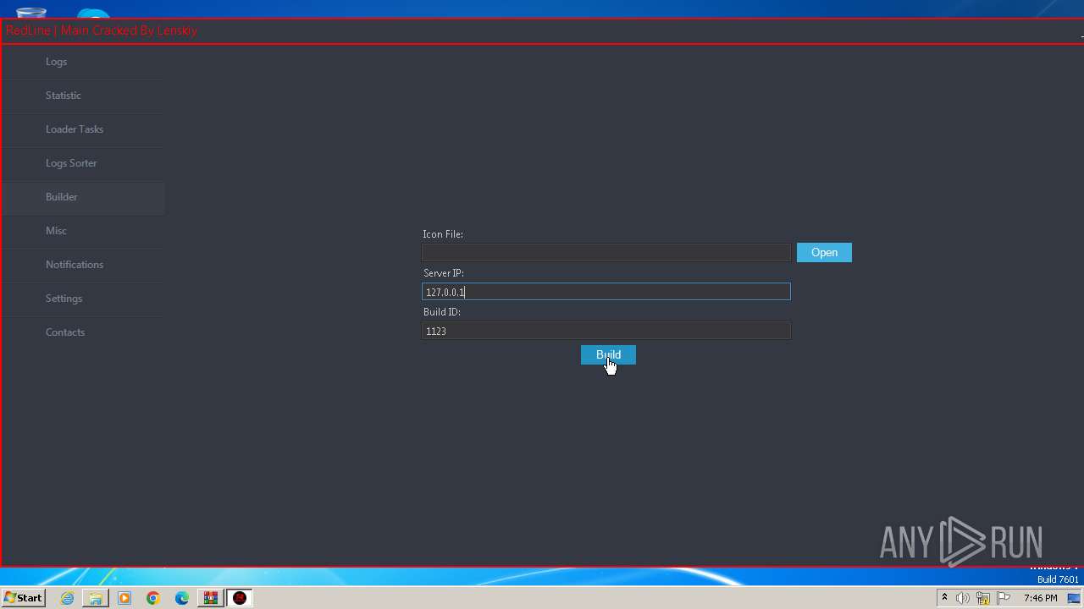
Task: Open WinRAR taskbar icon
Action: (x=210, y=598)
